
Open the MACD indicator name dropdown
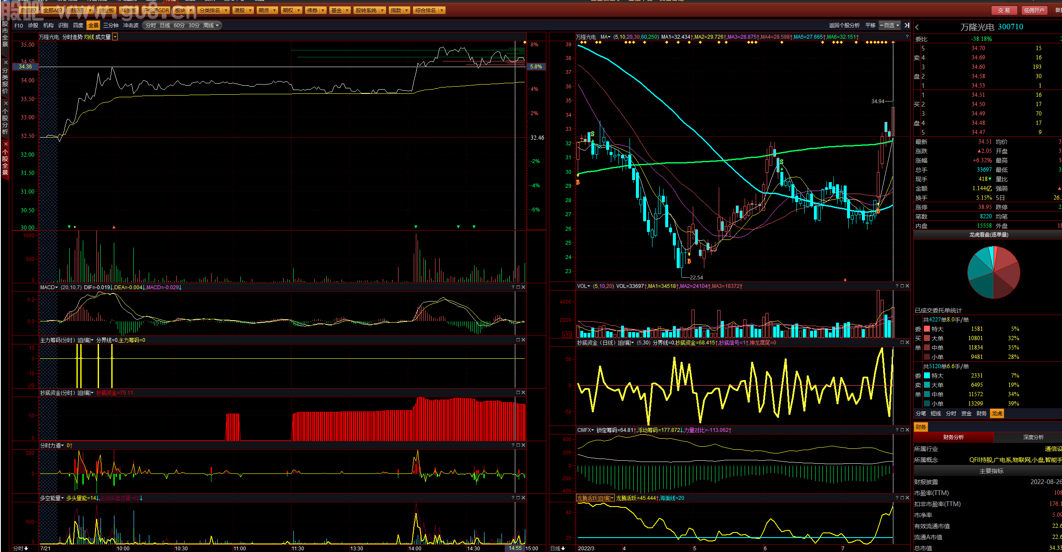[x=49, y=287]
